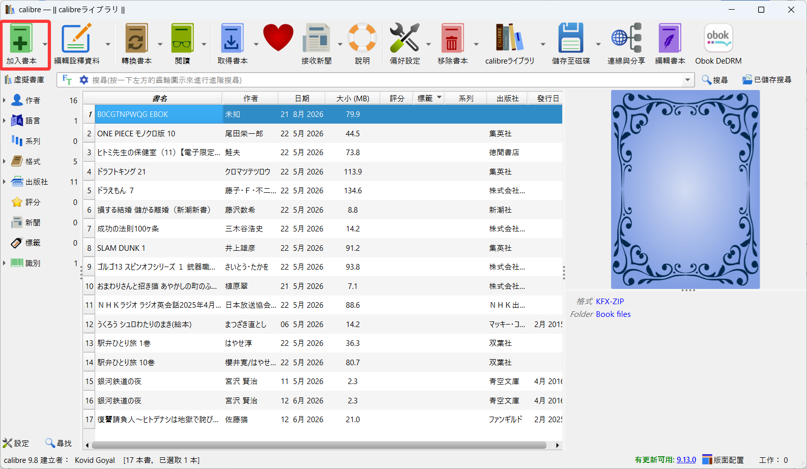Open 接收新聞 fetch news icon
807x469 pixels.
pyautogui.click(x=316, y=38)
